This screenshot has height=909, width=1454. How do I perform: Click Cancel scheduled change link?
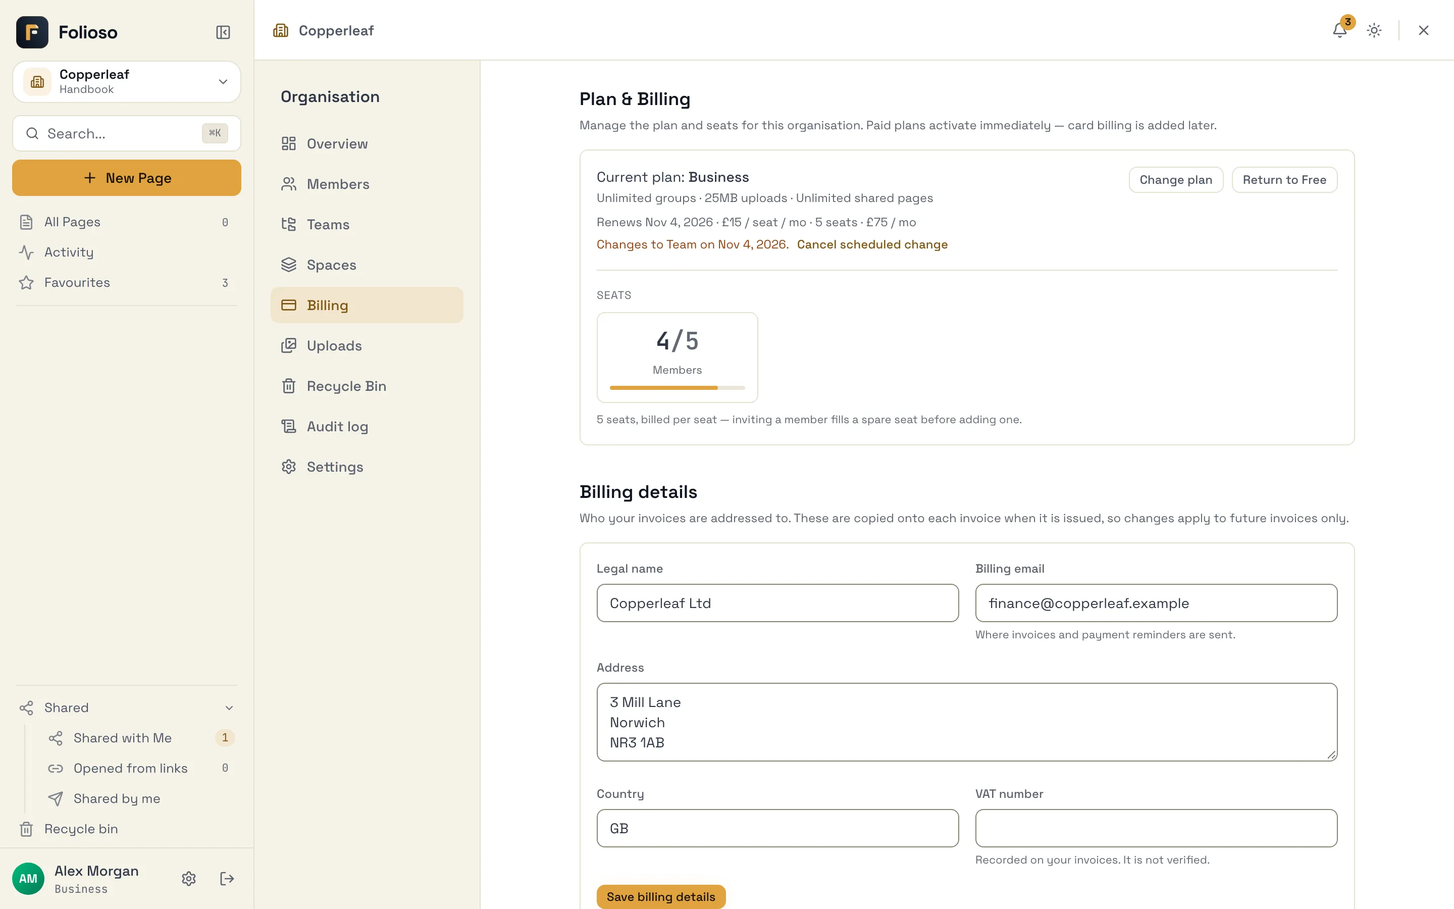(x=872, y=244)
